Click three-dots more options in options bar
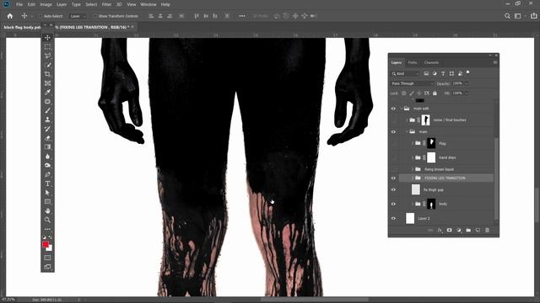Image resolution: width=540 pixels, height=303 pixels. coord(242,16)
